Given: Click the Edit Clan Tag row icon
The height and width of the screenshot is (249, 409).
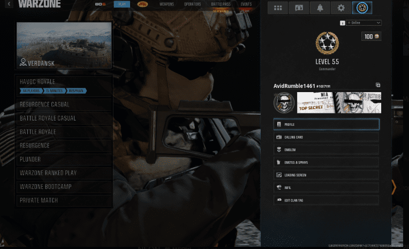Looking at the screenshot, I should 279,200.
